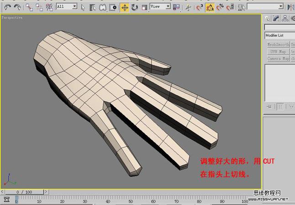Click frame 30 on the timeline

[x=85, y=200]
